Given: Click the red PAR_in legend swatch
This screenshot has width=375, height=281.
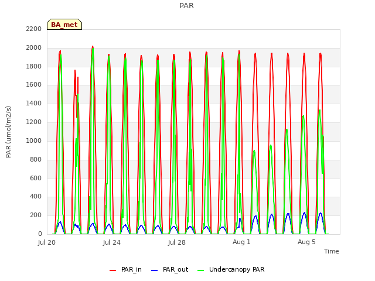Looking at the screenshot, I should coord(112,270).
